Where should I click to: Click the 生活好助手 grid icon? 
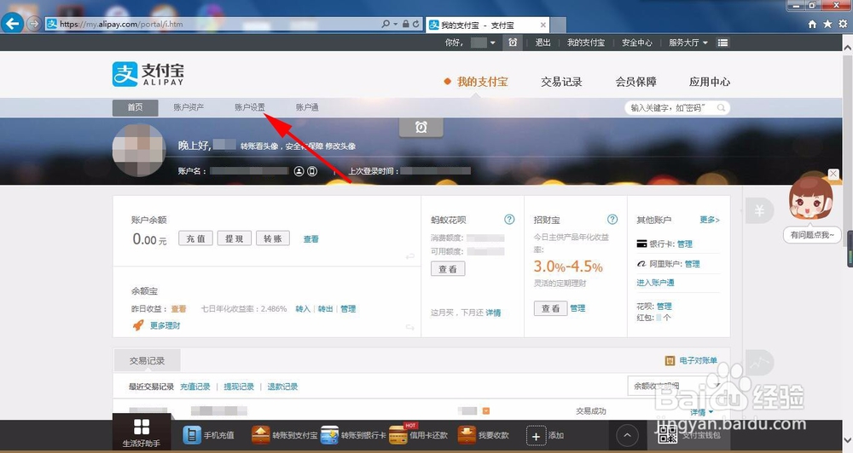(142, 427)
